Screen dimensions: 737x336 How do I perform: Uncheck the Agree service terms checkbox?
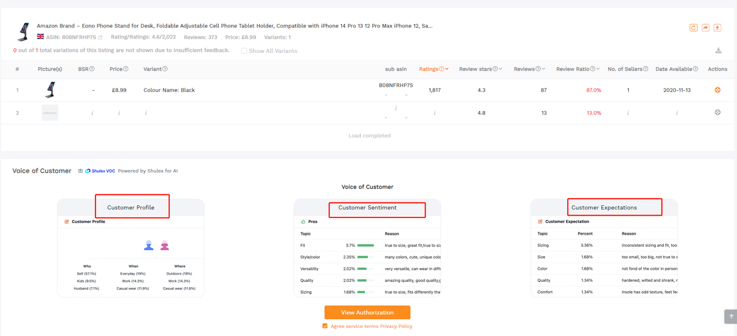[325, 326]
